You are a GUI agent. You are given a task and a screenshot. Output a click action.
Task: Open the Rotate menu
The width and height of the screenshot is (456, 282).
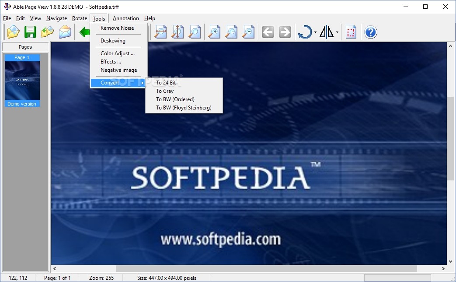coord(80,18)
